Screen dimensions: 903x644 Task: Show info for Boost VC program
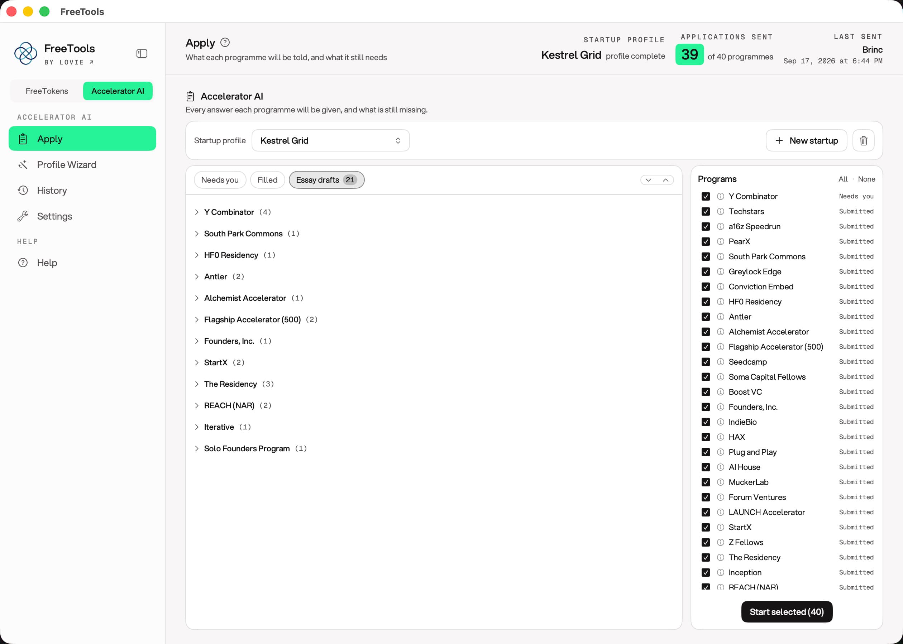tap(721, 392)
